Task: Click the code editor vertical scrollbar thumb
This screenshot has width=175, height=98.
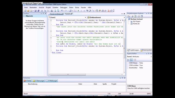Action: pos(124,48)
